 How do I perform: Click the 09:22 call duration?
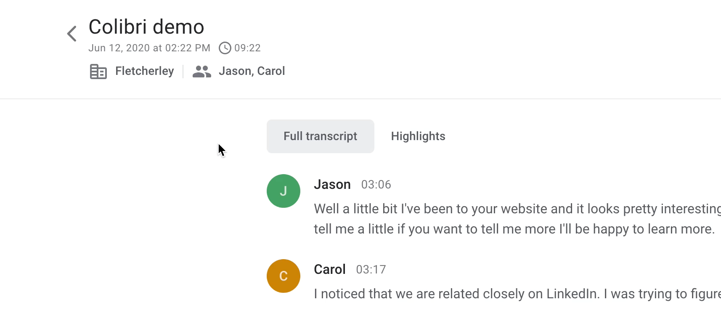[x=248, y=48]
